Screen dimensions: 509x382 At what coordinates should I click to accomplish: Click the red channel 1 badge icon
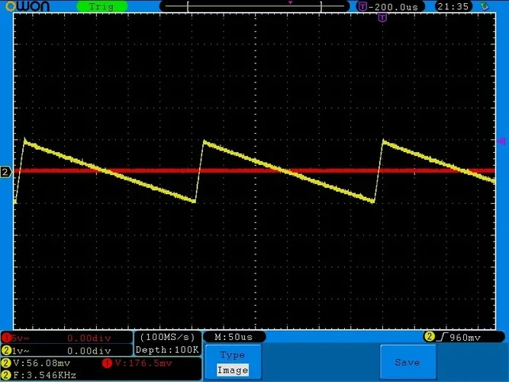6,338
